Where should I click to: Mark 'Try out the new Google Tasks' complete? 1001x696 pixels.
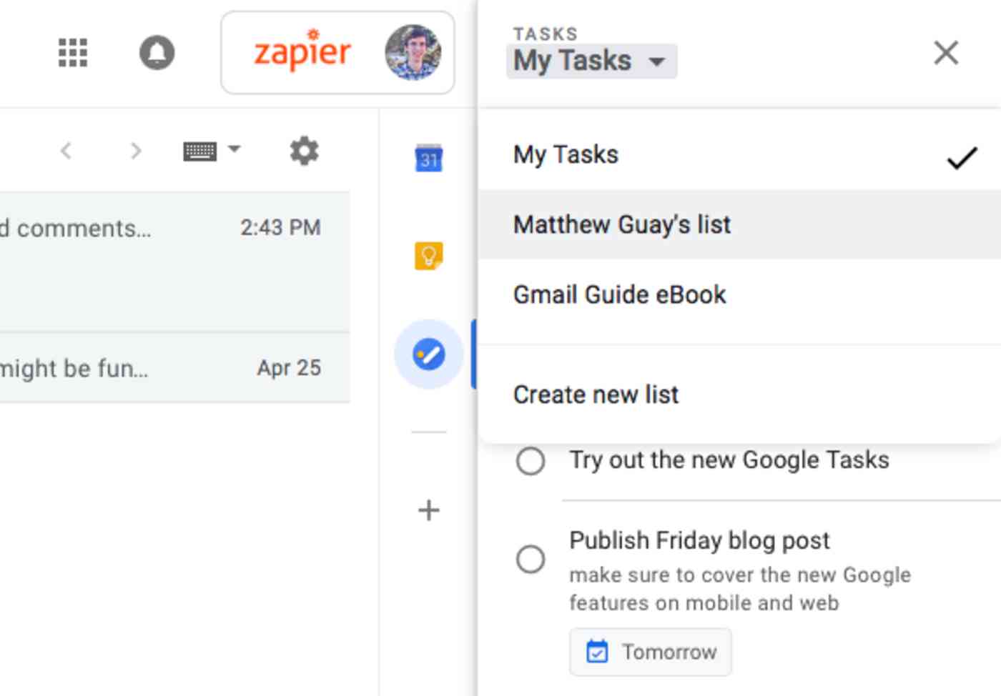coord(531,461)
